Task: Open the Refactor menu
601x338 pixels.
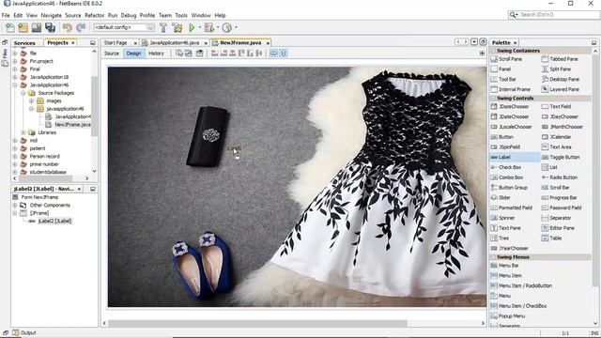Action: point(94,15)
